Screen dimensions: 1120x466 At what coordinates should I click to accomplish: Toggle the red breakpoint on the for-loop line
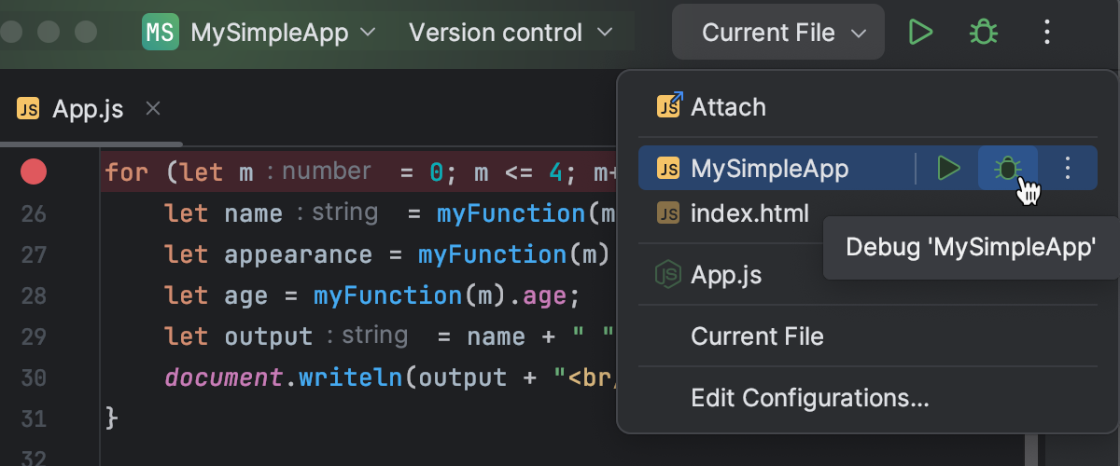click(x=34, y=171)
